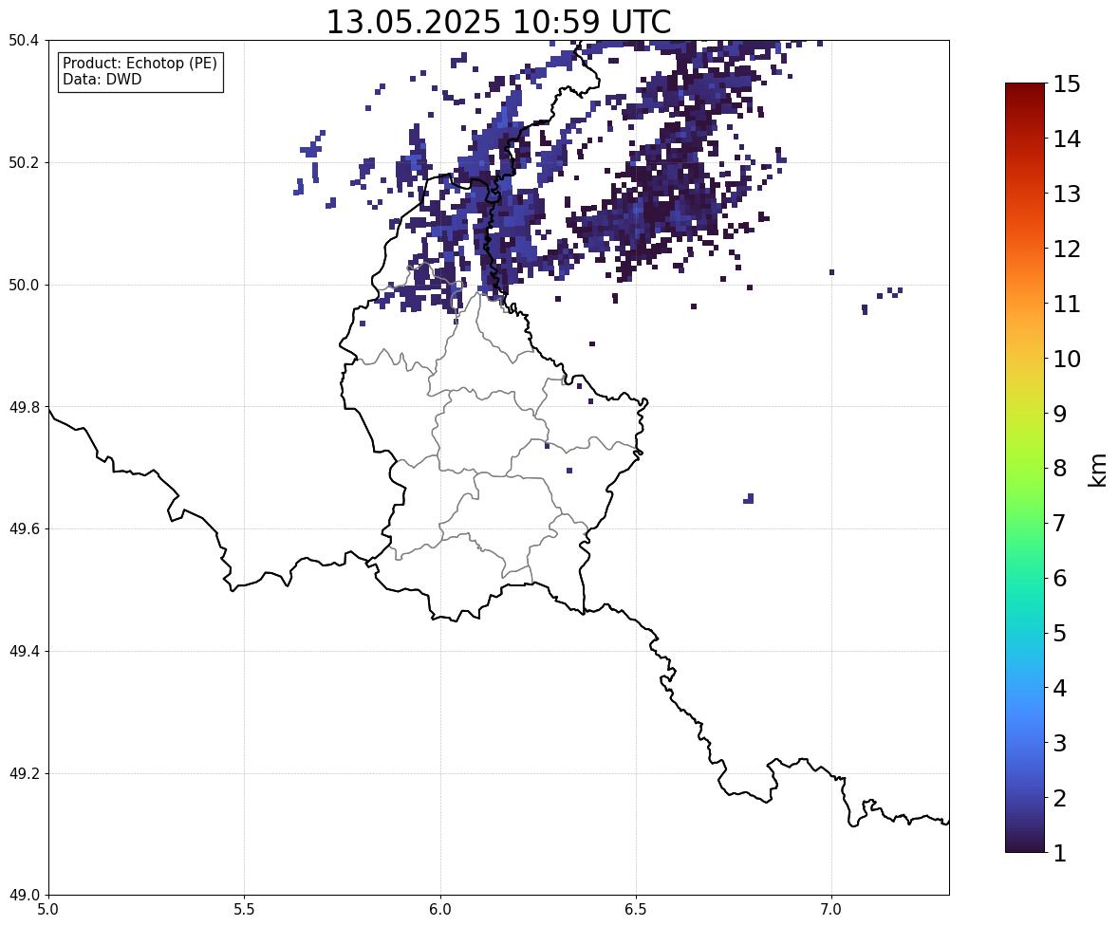Click longitude axis label 5.5

tap(245, 910)
